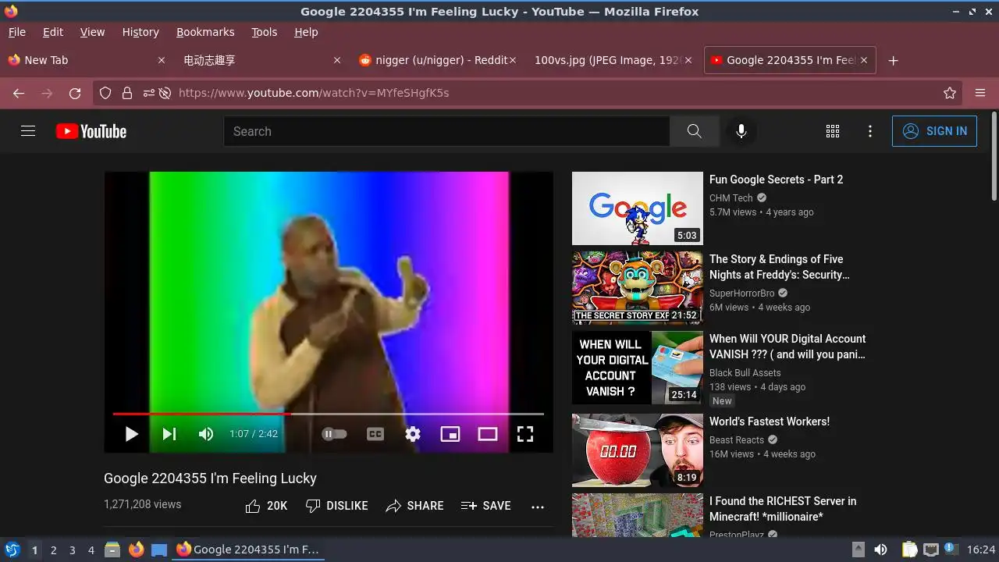Viewport: 999px width, 562px height.
Task: Enter full screen video mode
Action: [525, 434]
